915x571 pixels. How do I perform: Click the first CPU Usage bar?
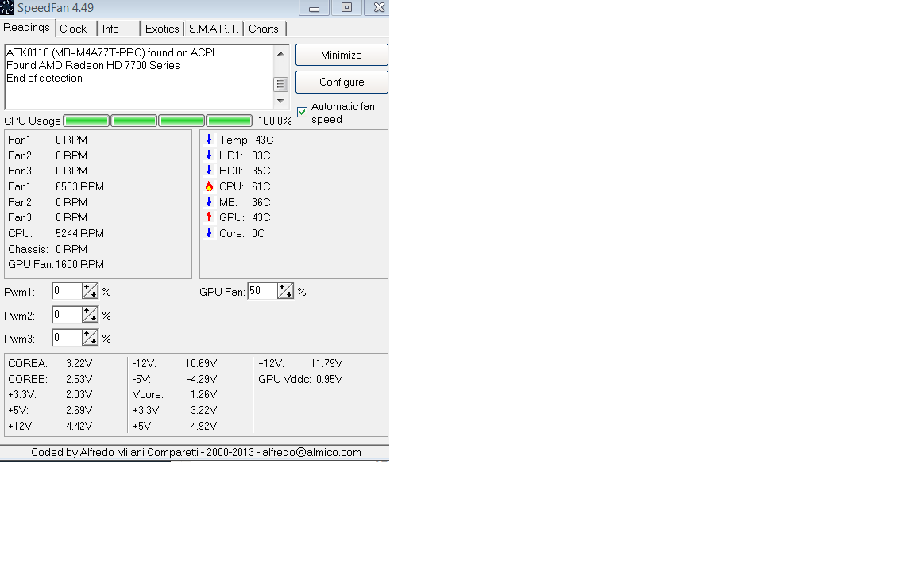coord(87,121)
